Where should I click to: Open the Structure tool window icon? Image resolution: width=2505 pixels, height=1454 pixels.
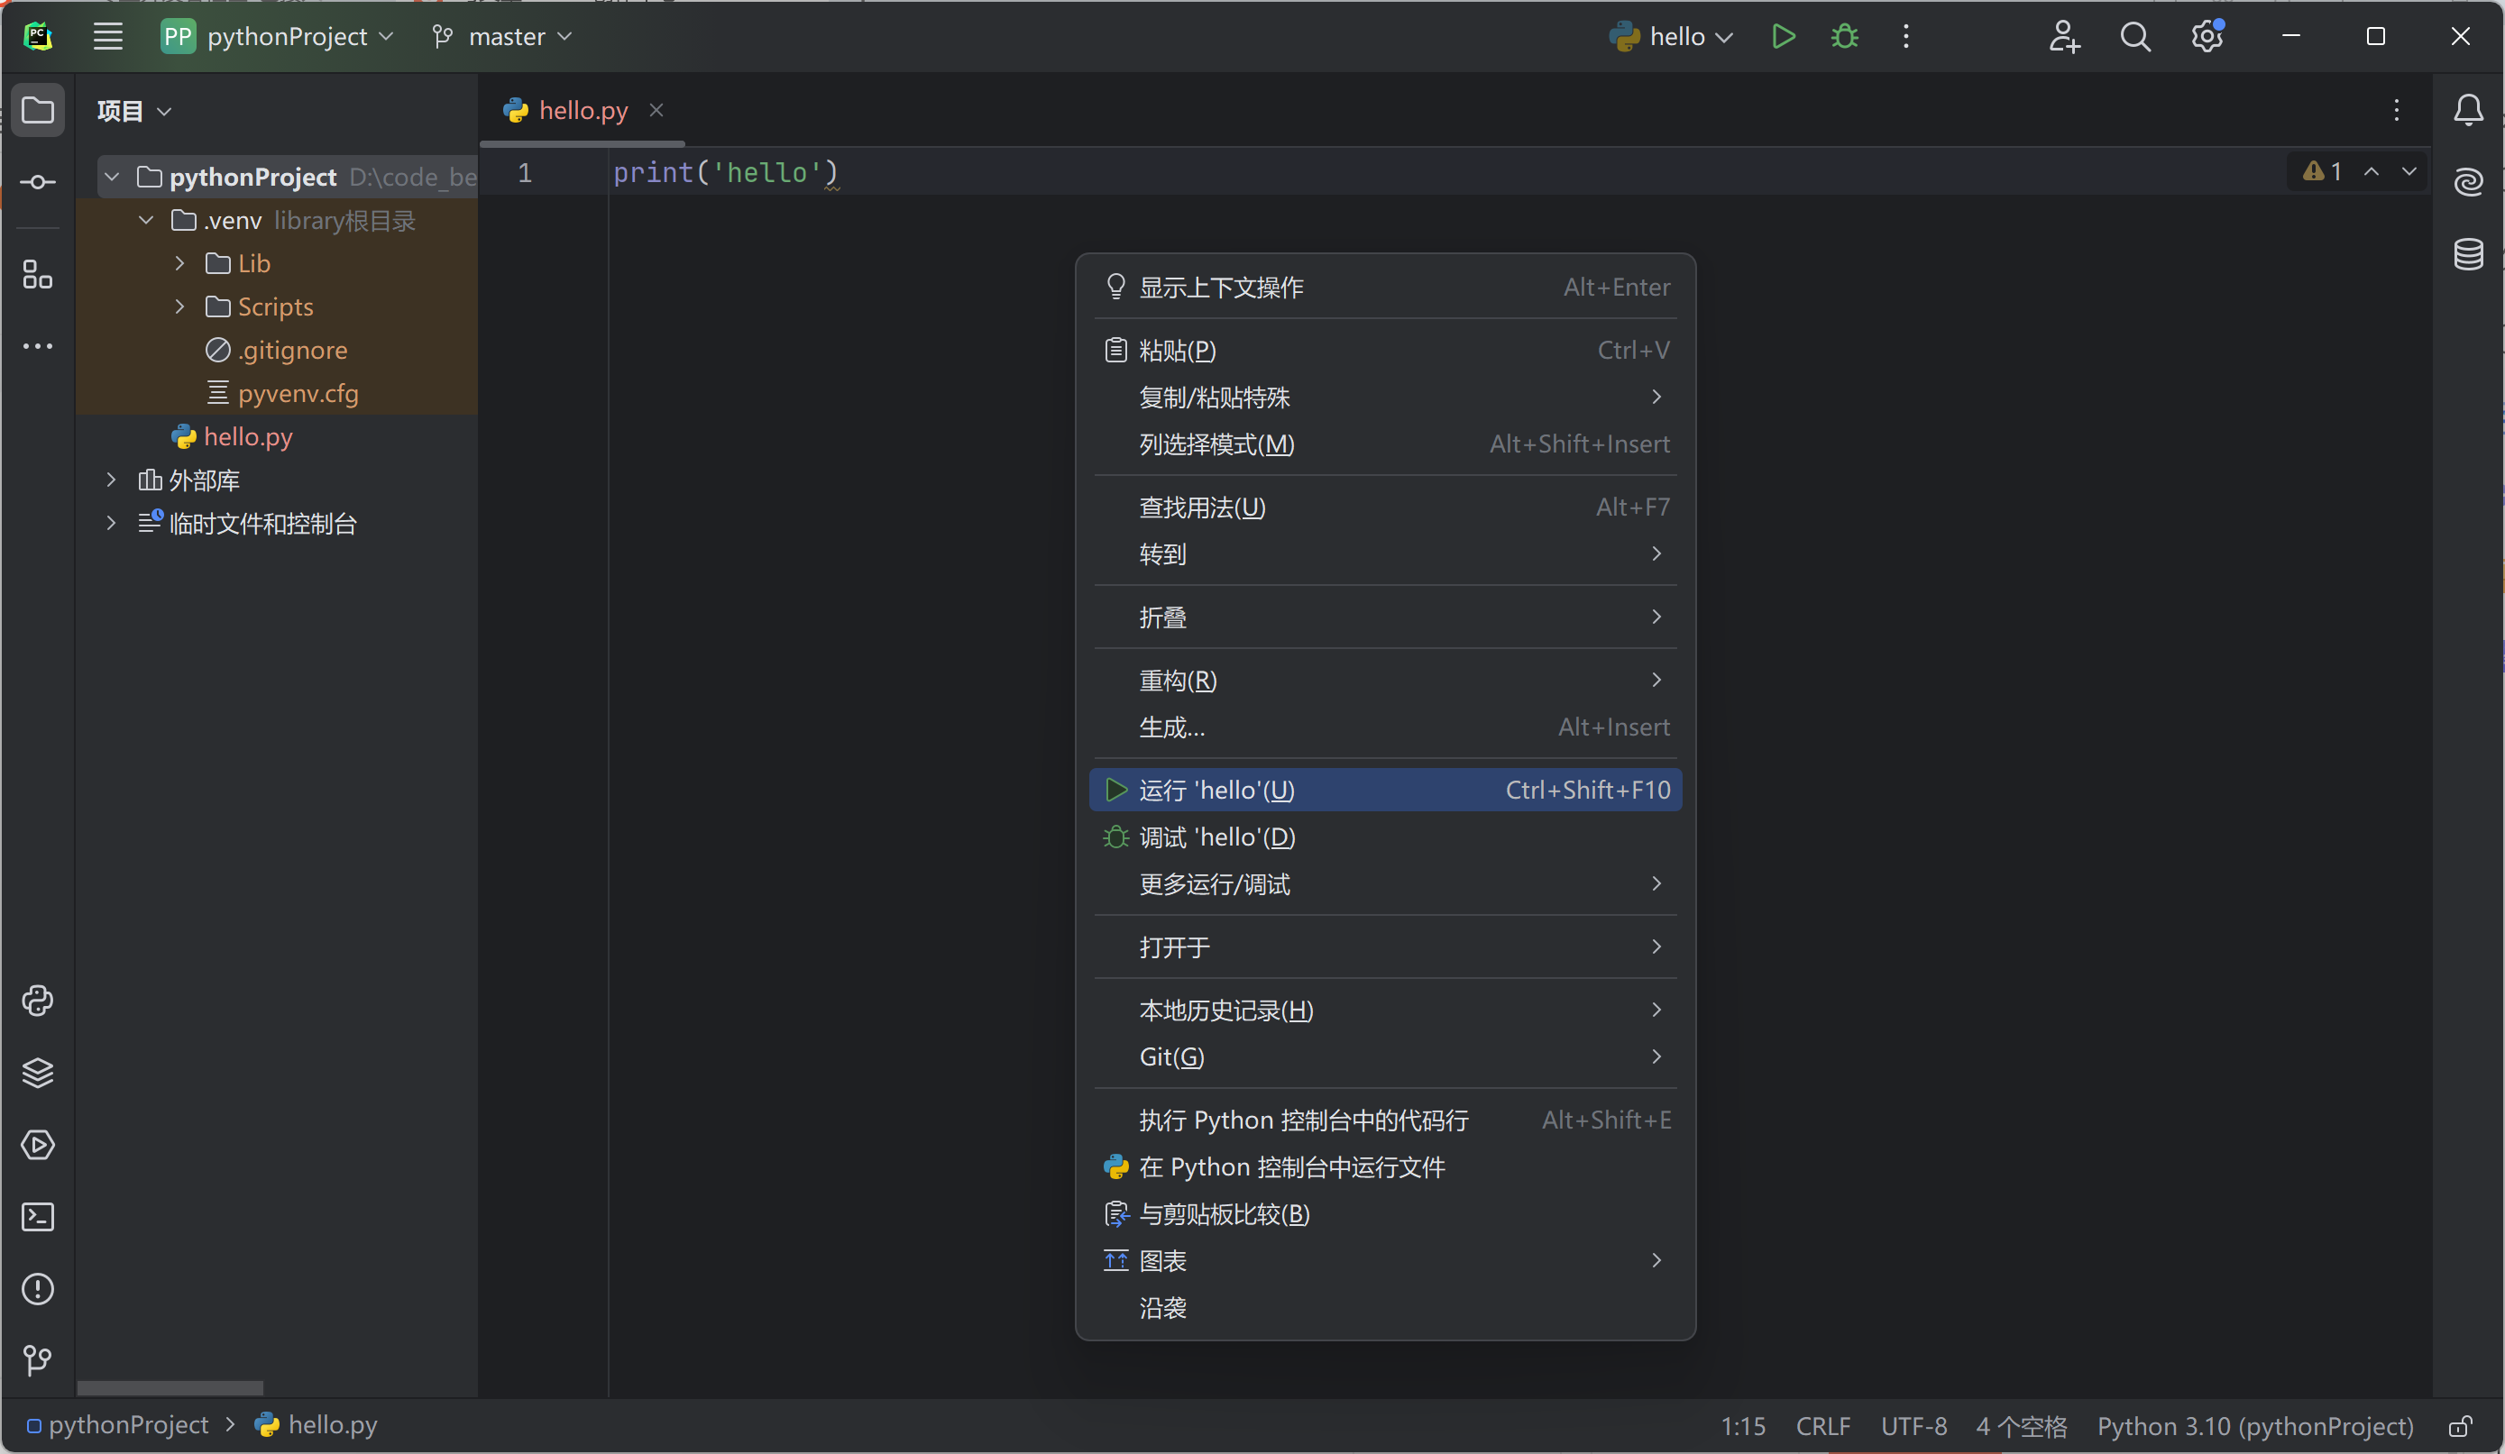[x=38, y=274]
